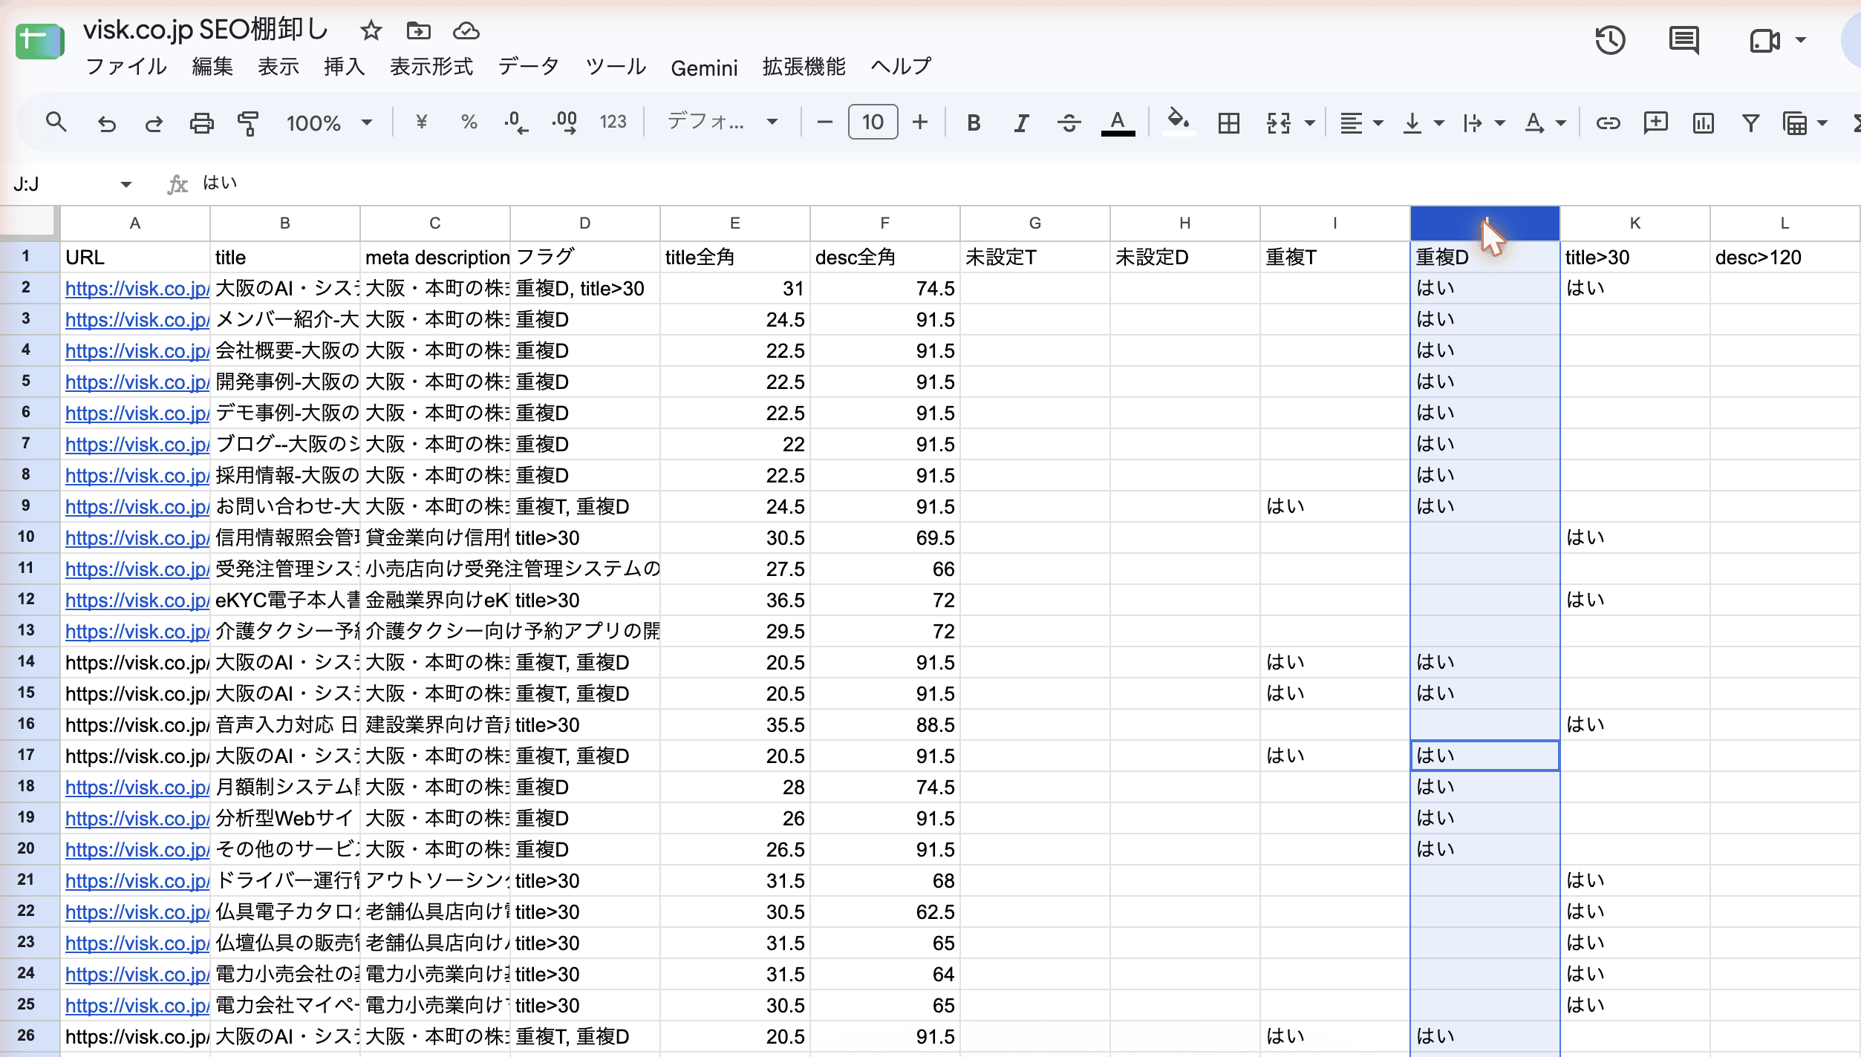Open horizontal align dropdown
The width and height of the screenshot is (1861, 1057).
[1360, 122]
